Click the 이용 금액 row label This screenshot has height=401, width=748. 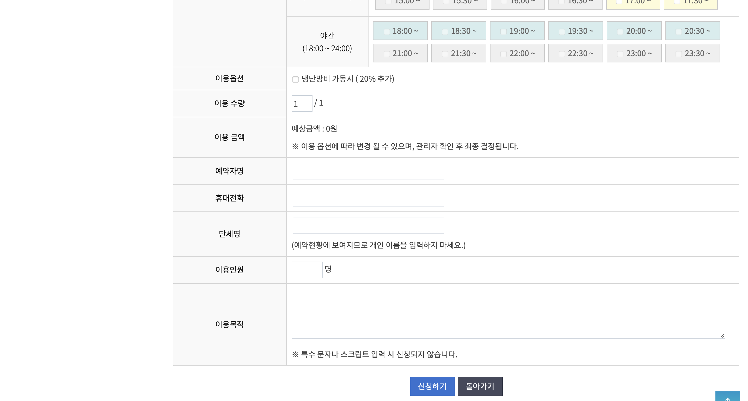(x=229, y=137)
